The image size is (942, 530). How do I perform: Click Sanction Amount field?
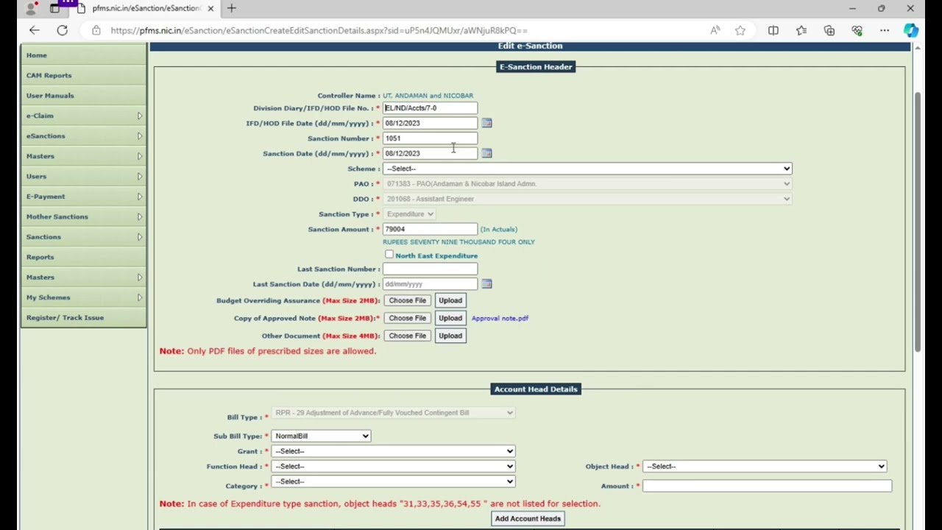pyautogui.click(x=430, y=229)
